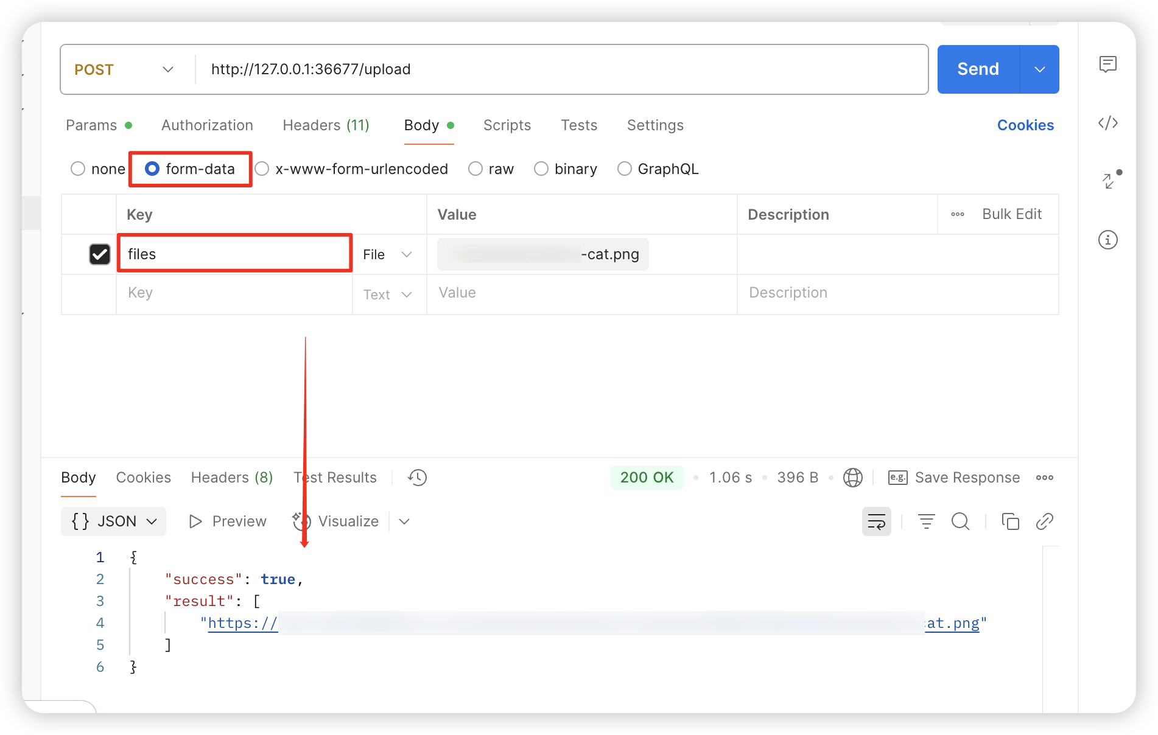Screen dimensions: 1158x735
Task: Search the response with magnifier icon
Action: point(960,521)
